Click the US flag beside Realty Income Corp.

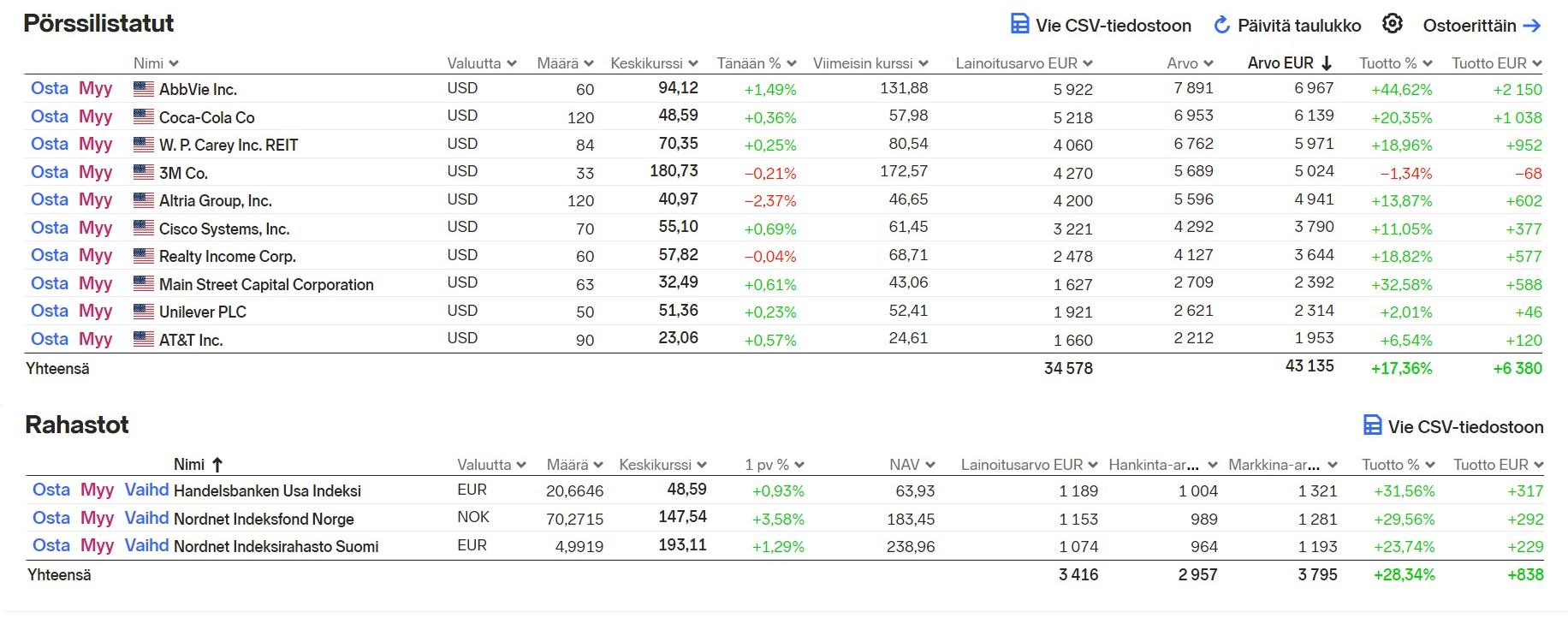point(144,256)
